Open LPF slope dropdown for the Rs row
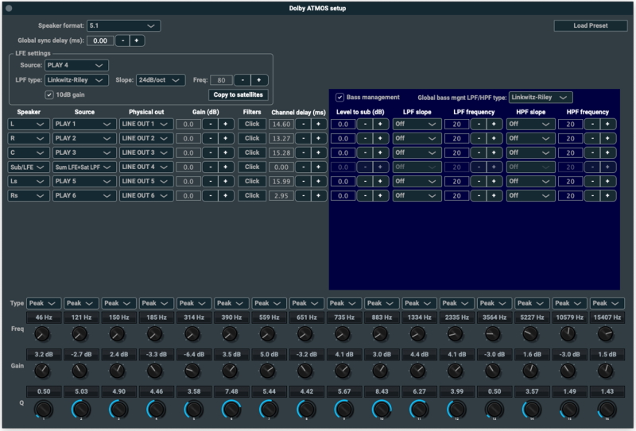The height and width of the screenshot is (431, 636). point(417,195)
